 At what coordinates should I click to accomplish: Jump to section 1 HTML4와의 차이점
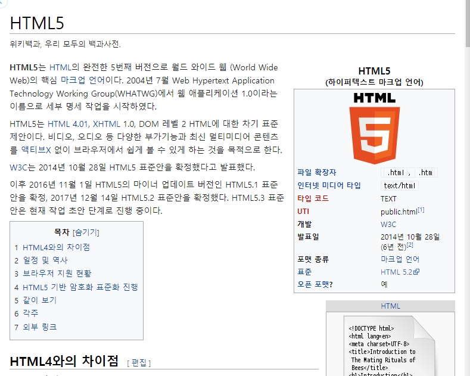56,247
